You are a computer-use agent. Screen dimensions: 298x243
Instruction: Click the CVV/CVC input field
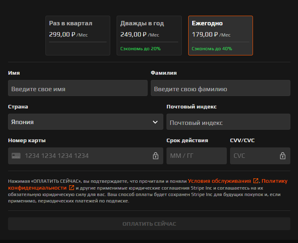(260, 156)
